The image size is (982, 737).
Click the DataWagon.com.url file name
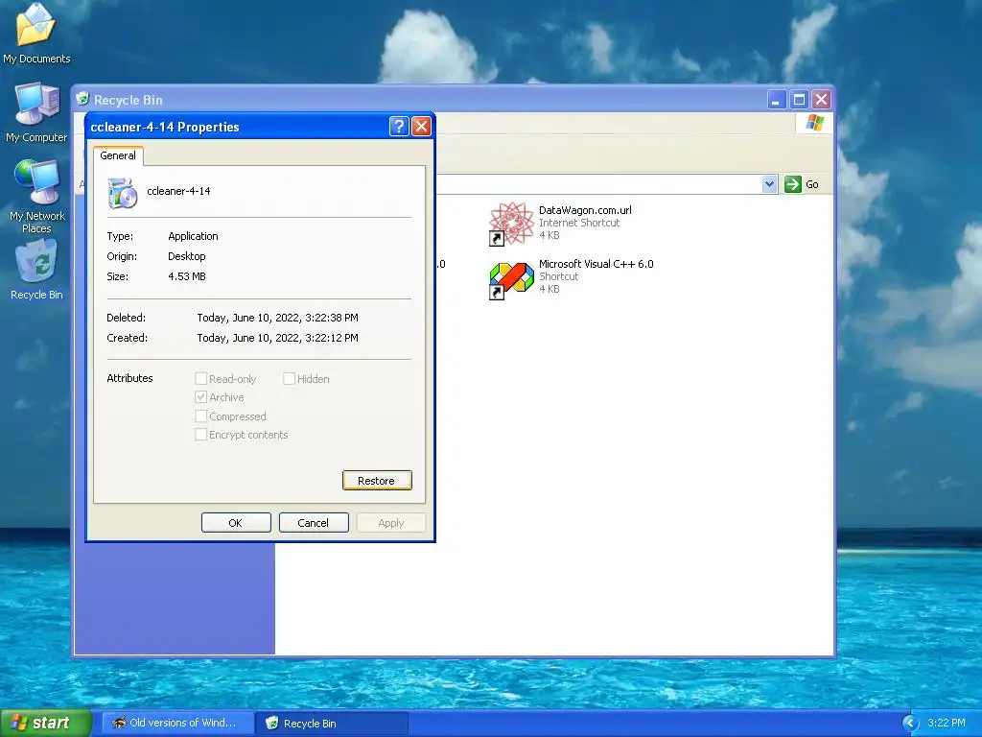click(x=585, y=210)
